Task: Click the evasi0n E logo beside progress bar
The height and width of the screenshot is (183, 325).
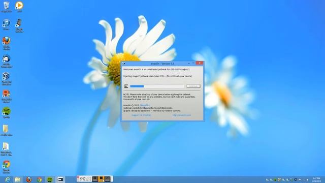Action: 126,86
